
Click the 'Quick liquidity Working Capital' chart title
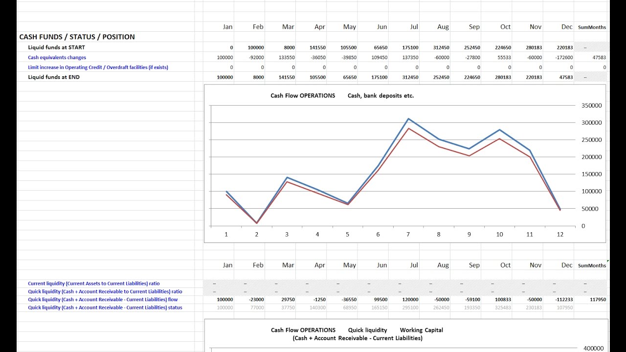point(357,334)
